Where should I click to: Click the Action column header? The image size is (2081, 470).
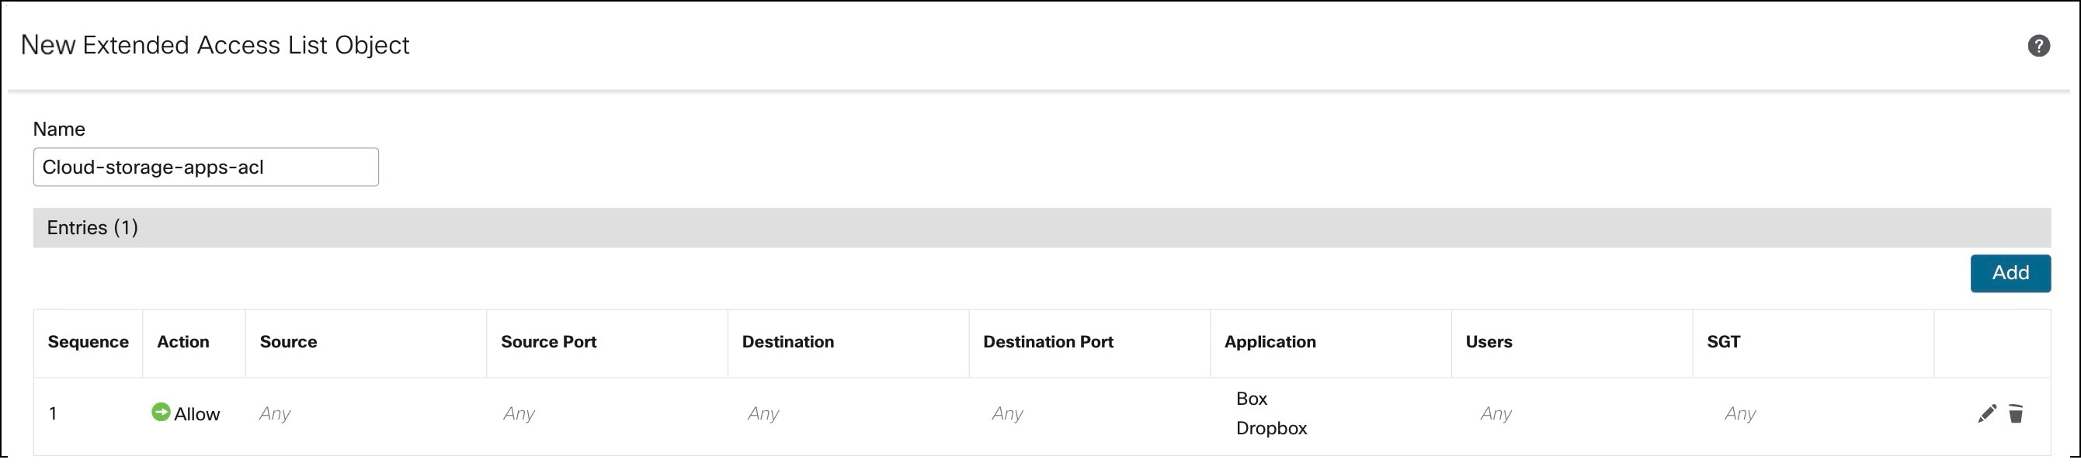[182, 342]
